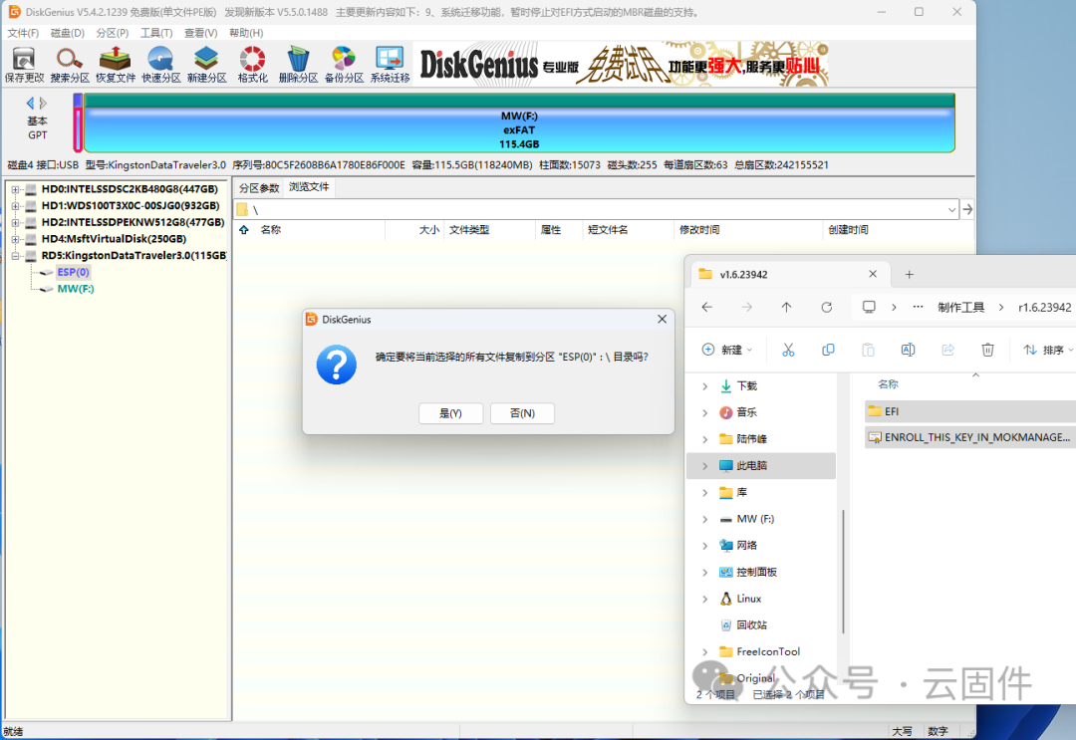Open the ellipsis breadcrumb menu in Explorer
1076x740 pixels.
(x=918, y=307)
